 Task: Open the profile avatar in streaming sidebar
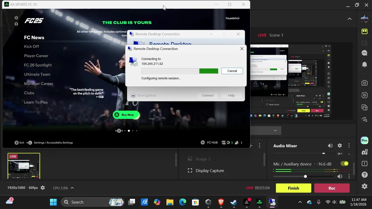click(364, 19)
